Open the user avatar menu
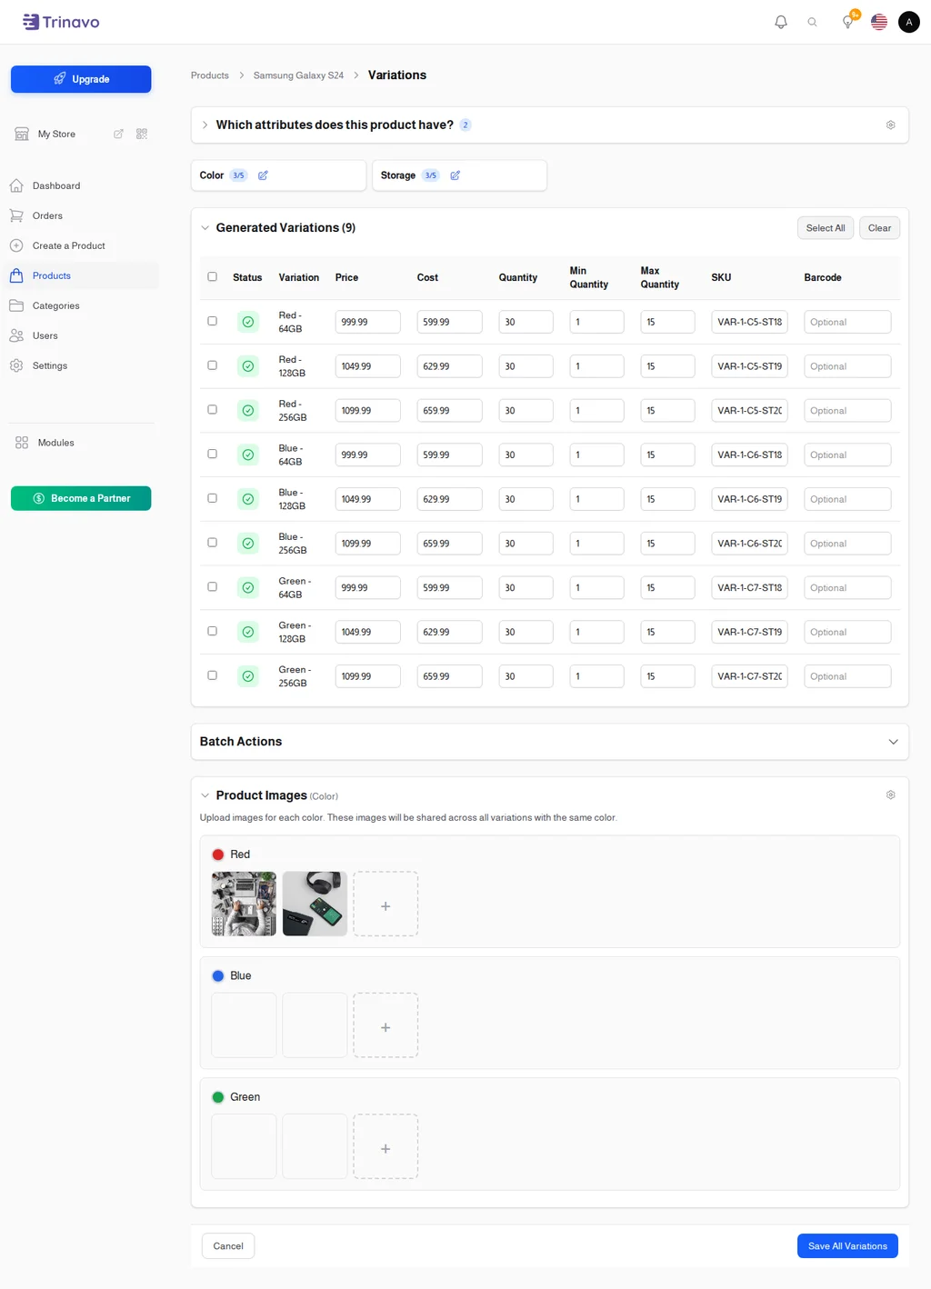Screen dimensions: 931x1289 [909, 22]
